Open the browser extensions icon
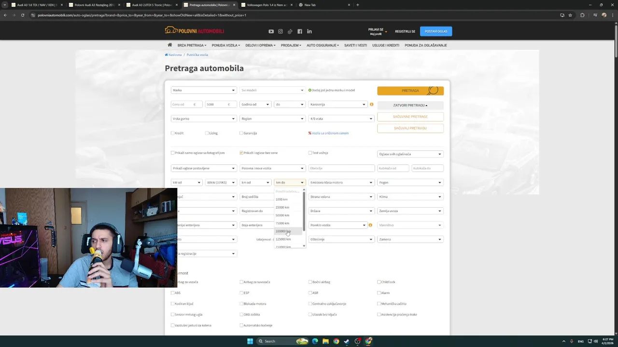 [582, 15]
